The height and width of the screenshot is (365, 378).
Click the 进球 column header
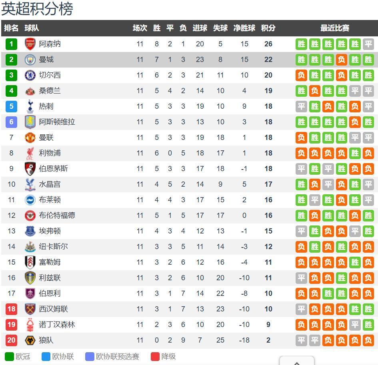click(x=200, y=28)
